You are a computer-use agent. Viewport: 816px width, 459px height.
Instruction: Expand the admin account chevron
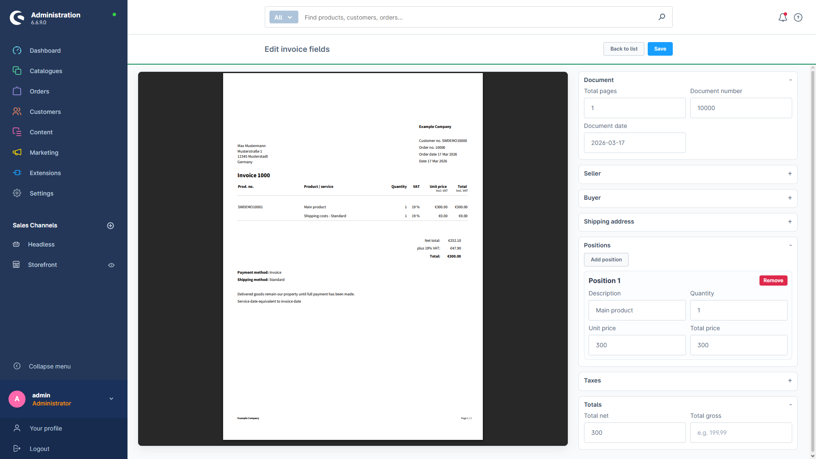(x=111, y=399)
